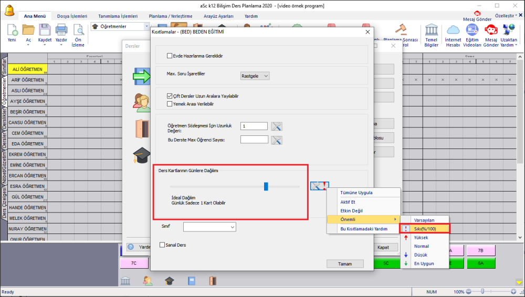The width and height of the screenshot is (525, 297).
Task: Click the bottom bar blue book icon
Action: click(x=192, y=281)
